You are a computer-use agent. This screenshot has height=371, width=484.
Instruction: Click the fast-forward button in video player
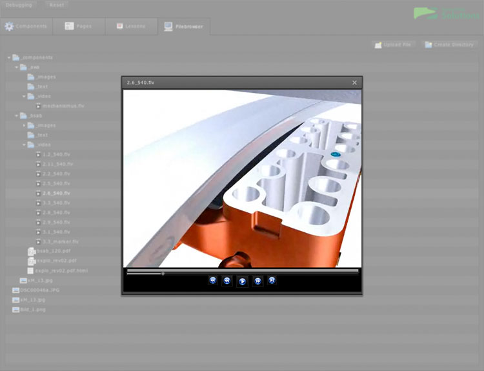click(x=257, y=281)
